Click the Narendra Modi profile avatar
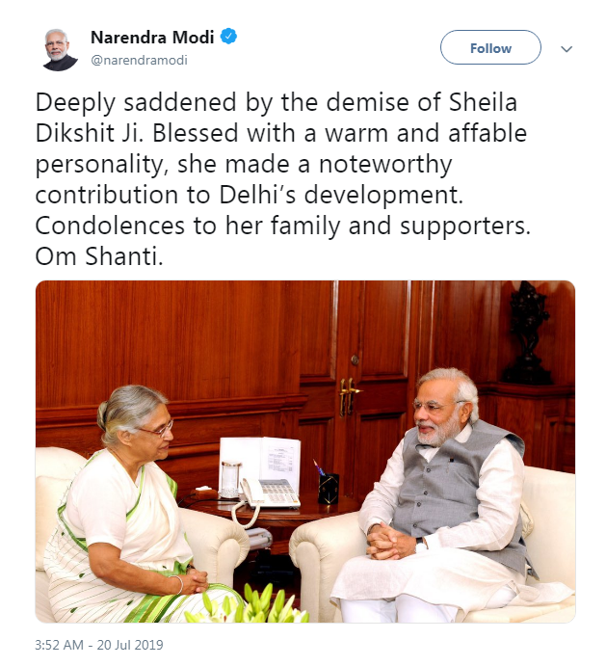 pos(60,50)
